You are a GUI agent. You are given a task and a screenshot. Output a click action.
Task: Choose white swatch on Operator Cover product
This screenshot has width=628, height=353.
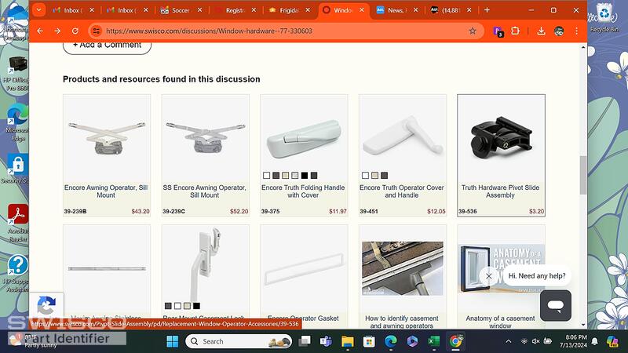point(365,175)
